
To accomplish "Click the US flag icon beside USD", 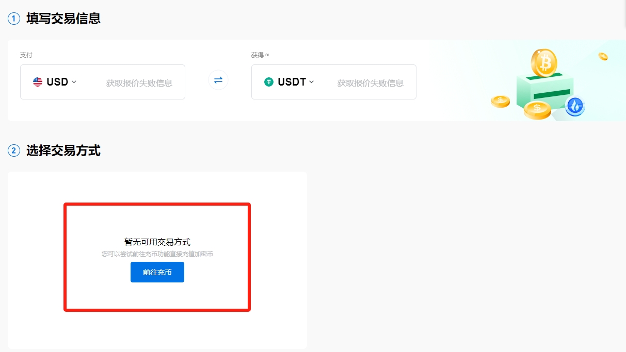I will point(38,82).
